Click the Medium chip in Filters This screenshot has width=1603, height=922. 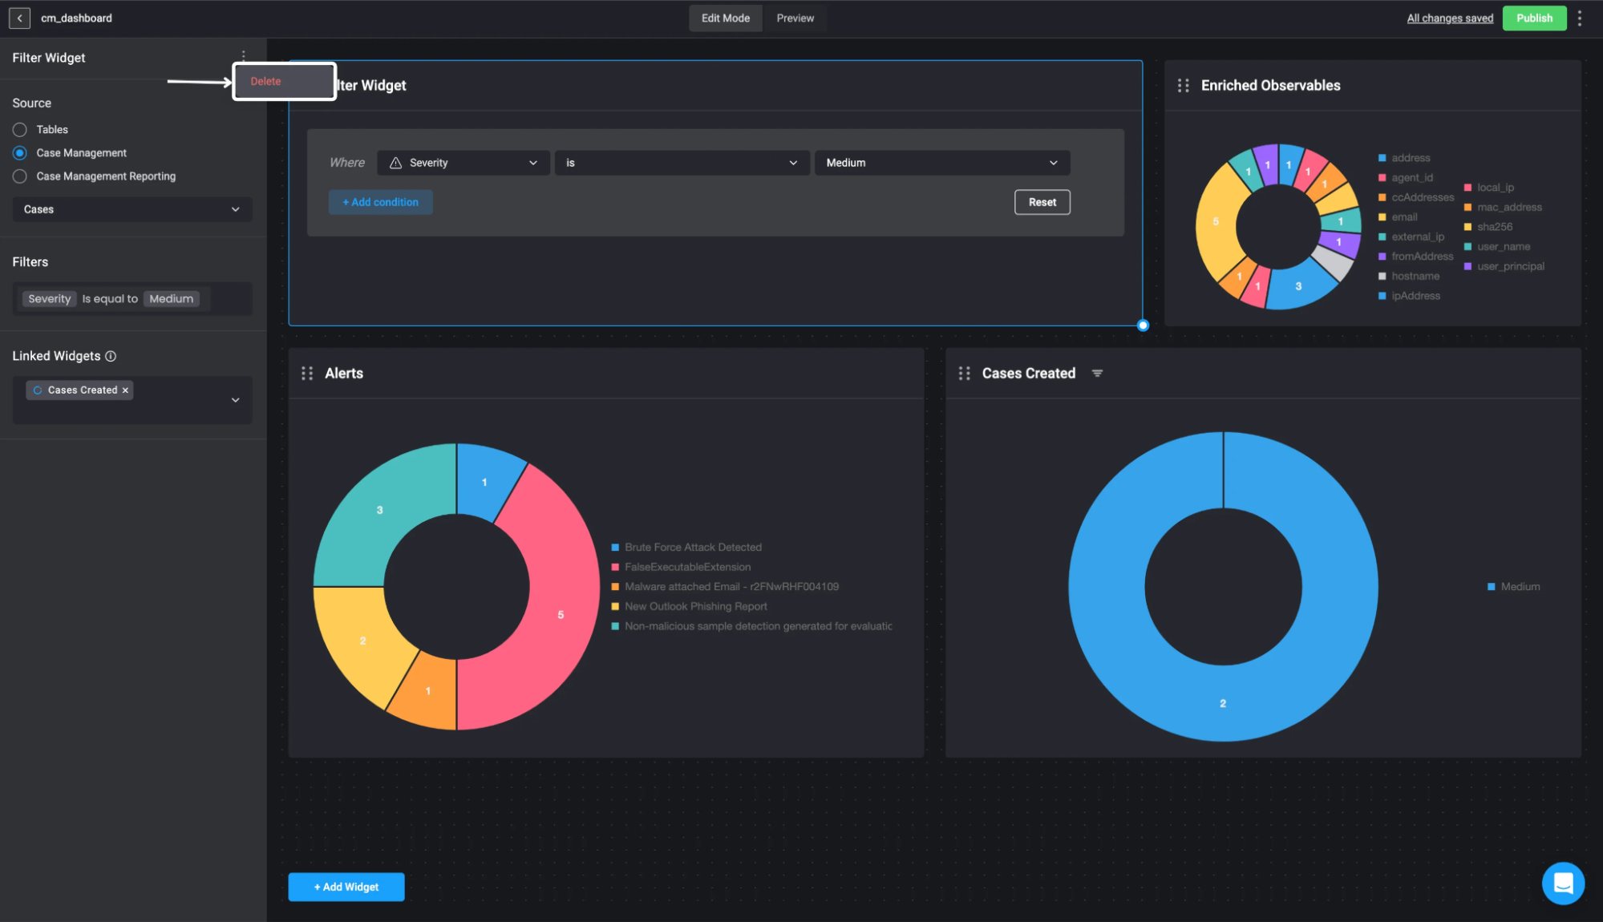[172, 299]
